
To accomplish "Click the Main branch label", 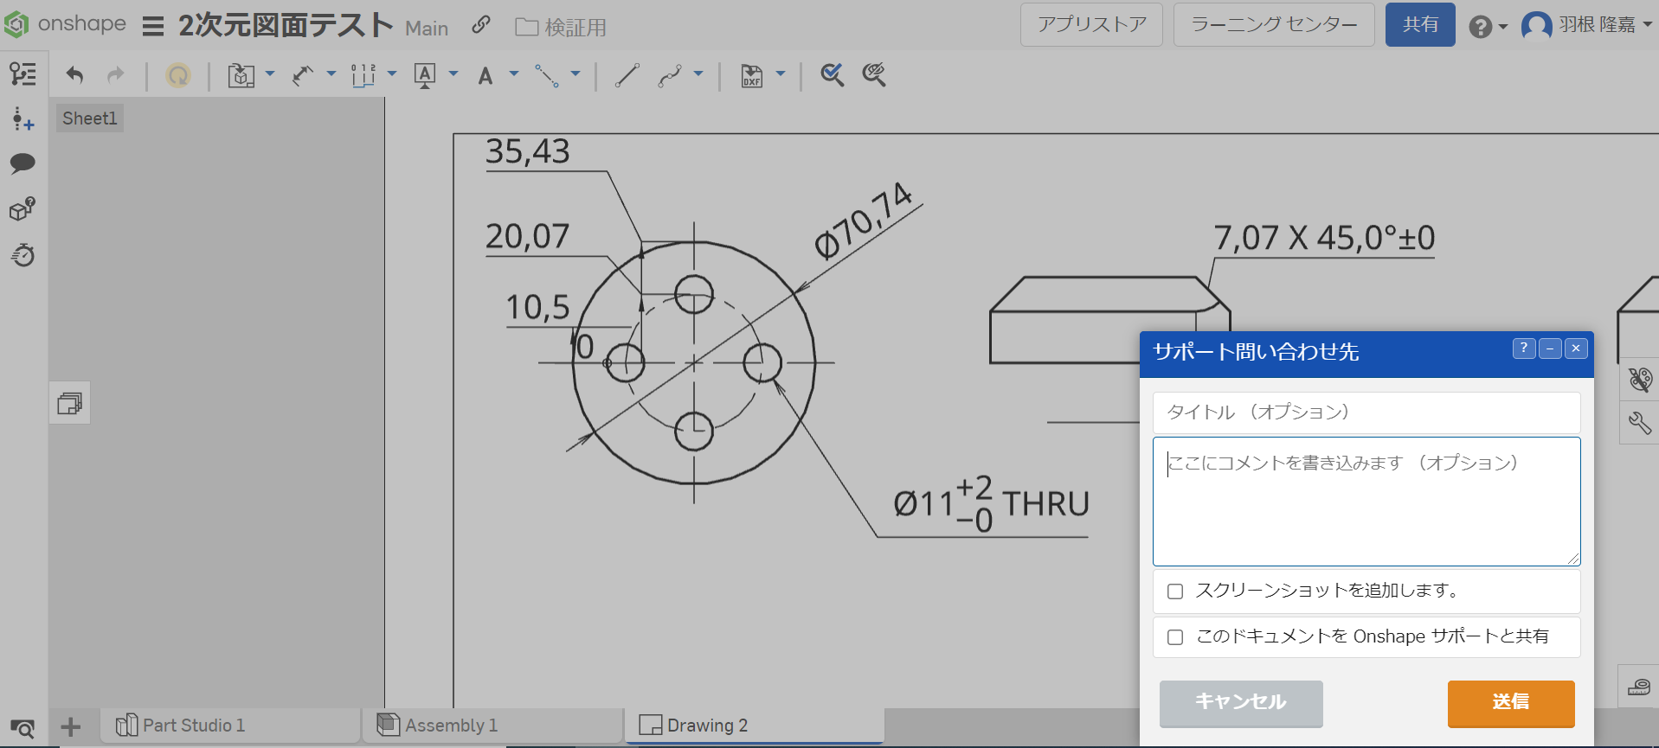I will click(x=427, y=29).
